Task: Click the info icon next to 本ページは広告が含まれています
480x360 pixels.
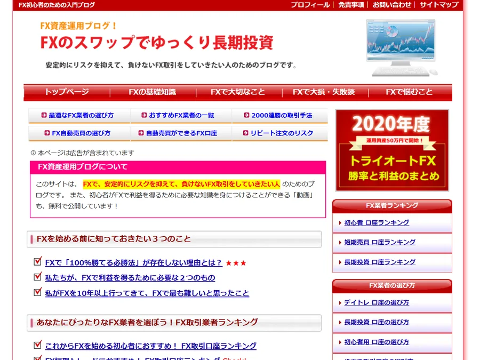Action: tap(34, 153)
